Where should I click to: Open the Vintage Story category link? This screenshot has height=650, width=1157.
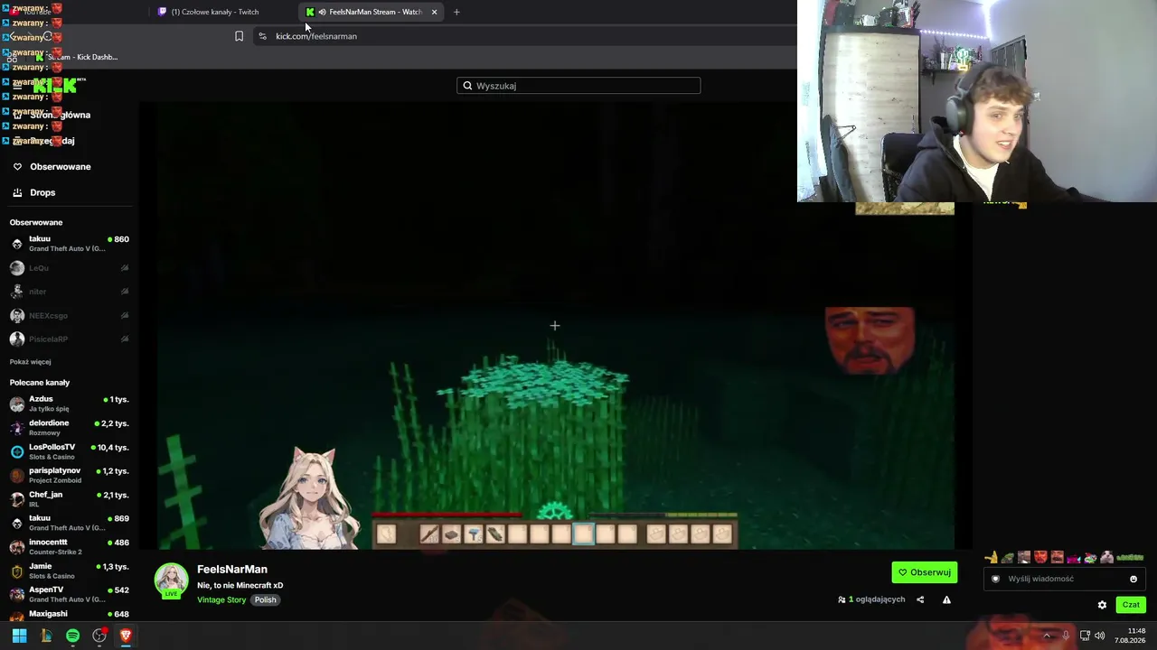point(221,600)
